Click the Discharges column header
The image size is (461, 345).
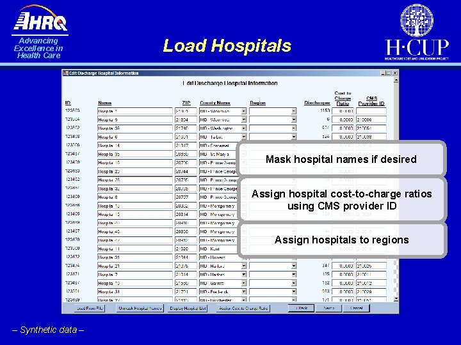click(x=317, y=103)
